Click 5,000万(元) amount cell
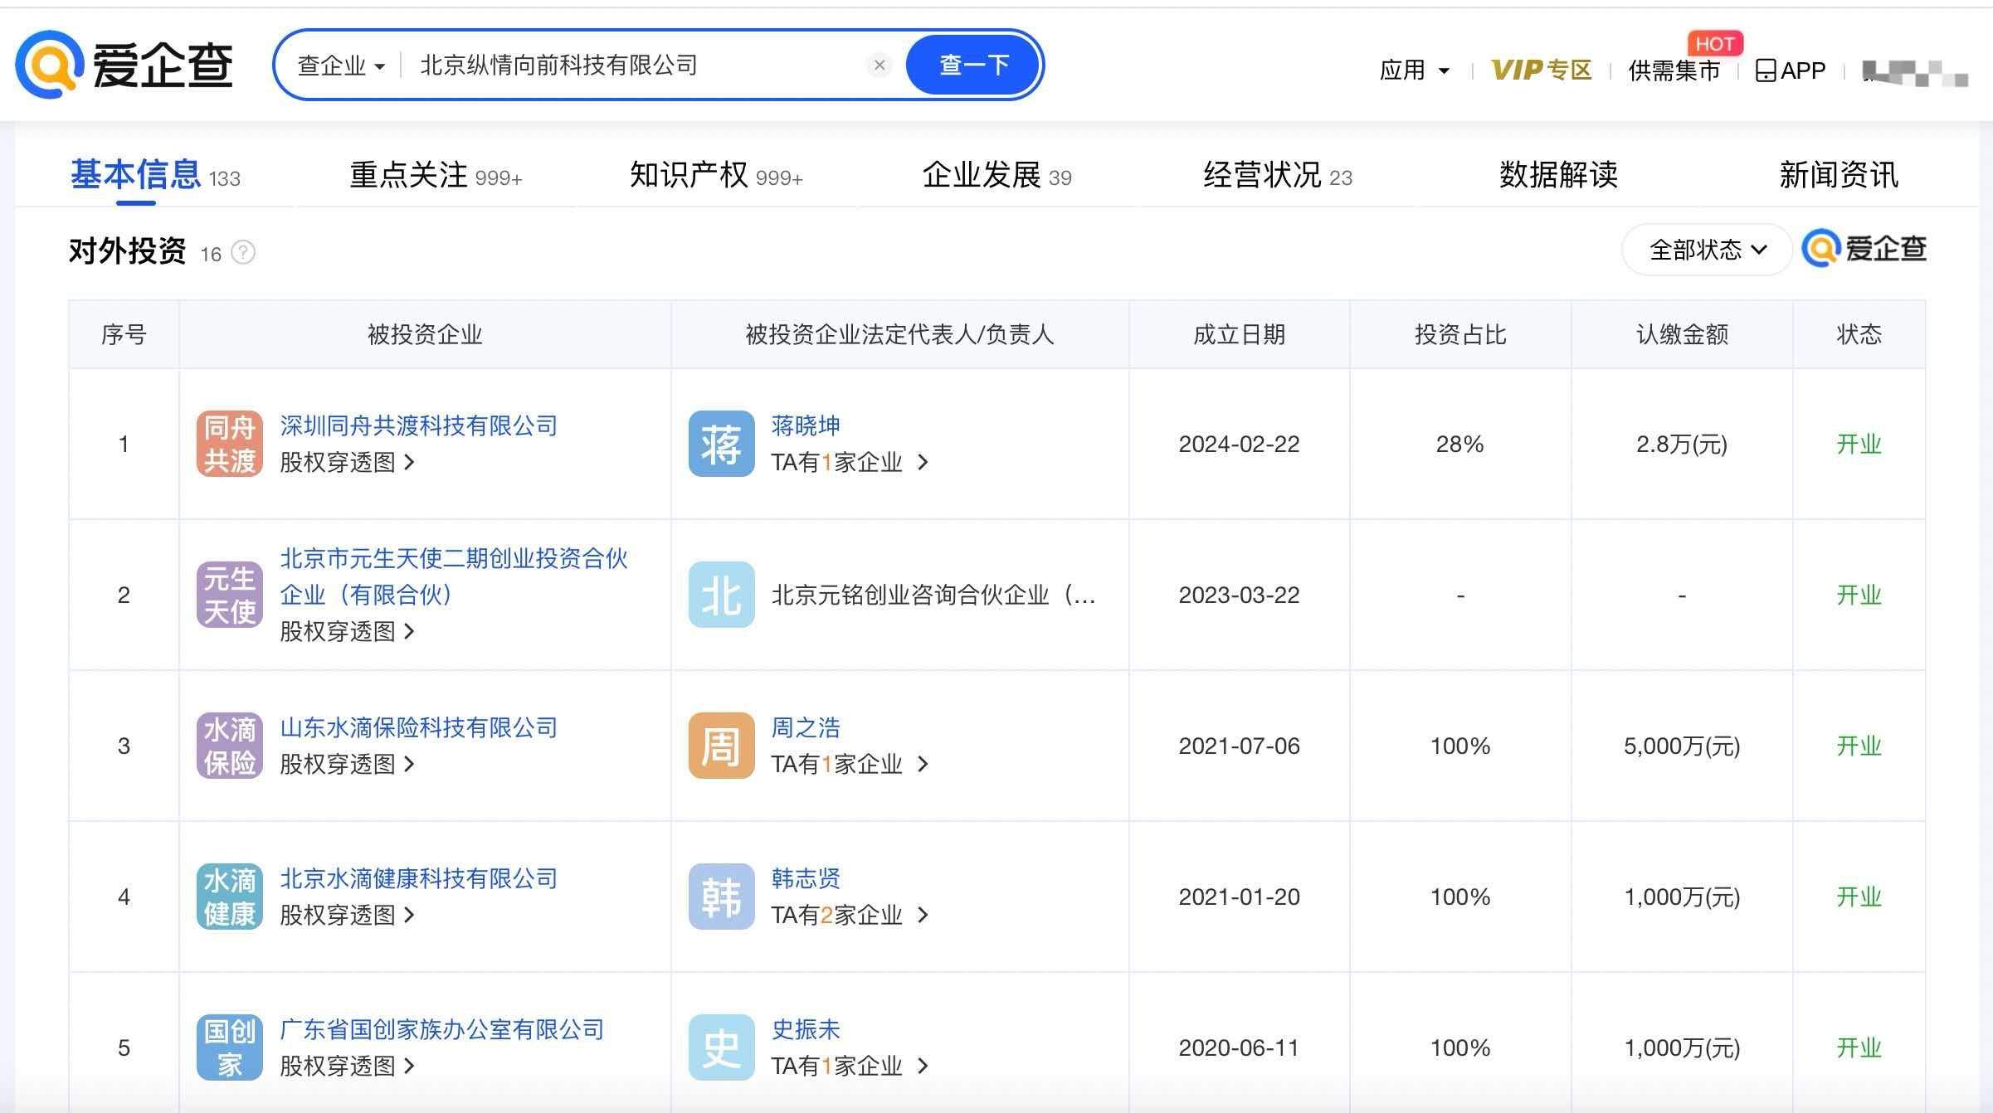This screenshot has height=1113, width=1993. coord(1682,746)
